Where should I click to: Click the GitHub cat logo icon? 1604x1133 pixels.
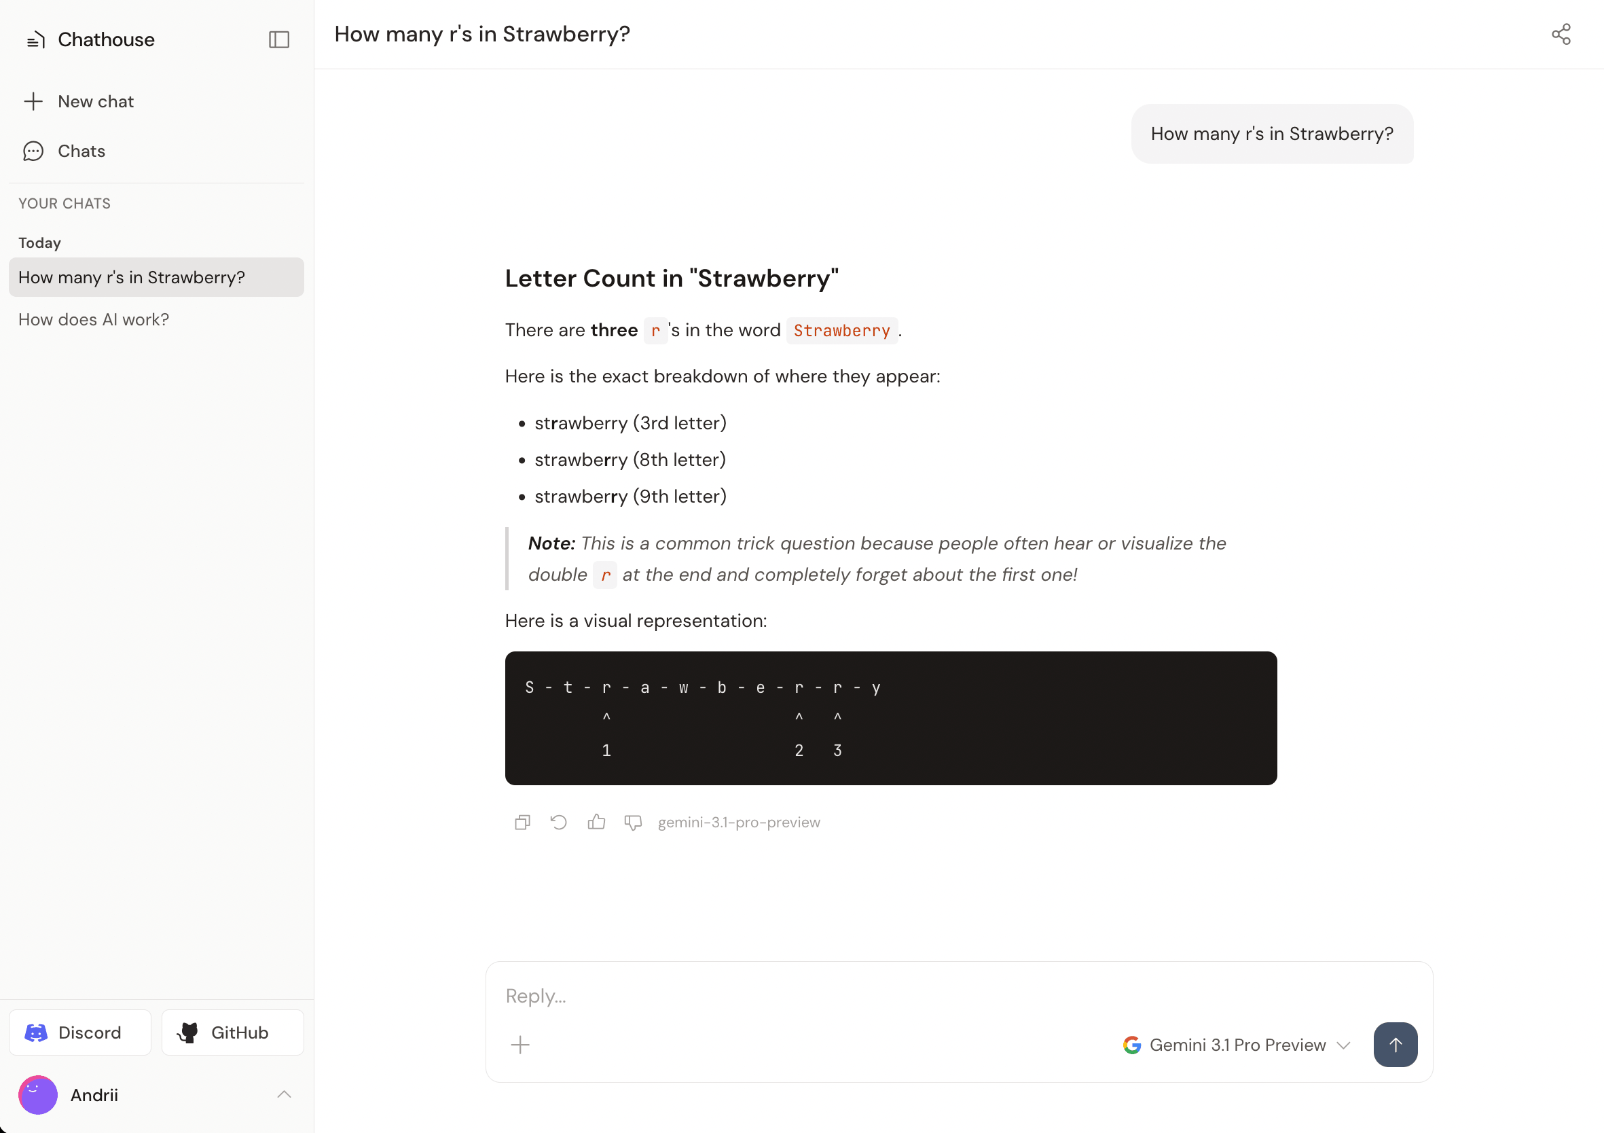click(188, 1032)
